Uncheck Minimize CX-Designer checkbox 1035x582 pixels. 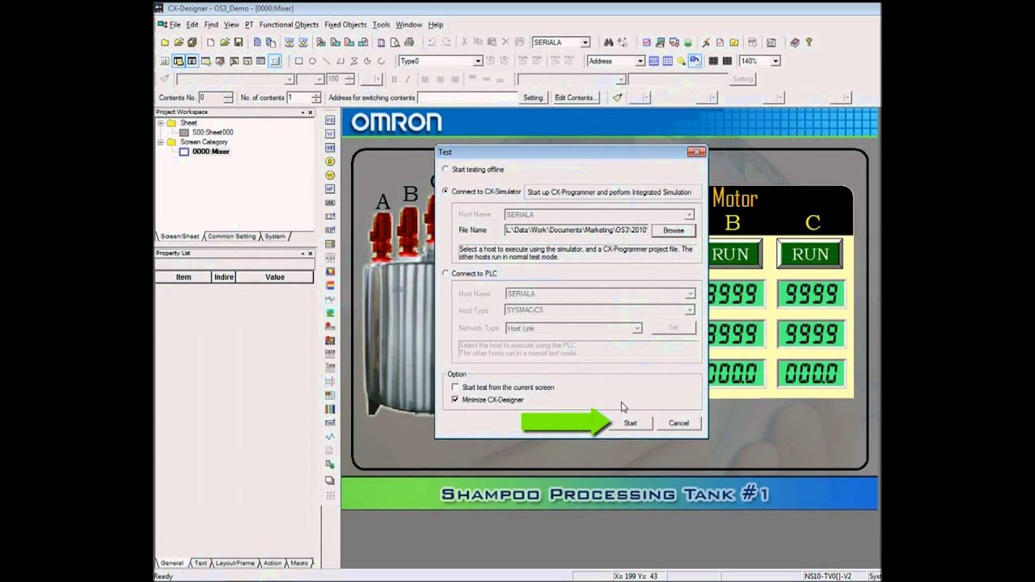tap(455, 399)
